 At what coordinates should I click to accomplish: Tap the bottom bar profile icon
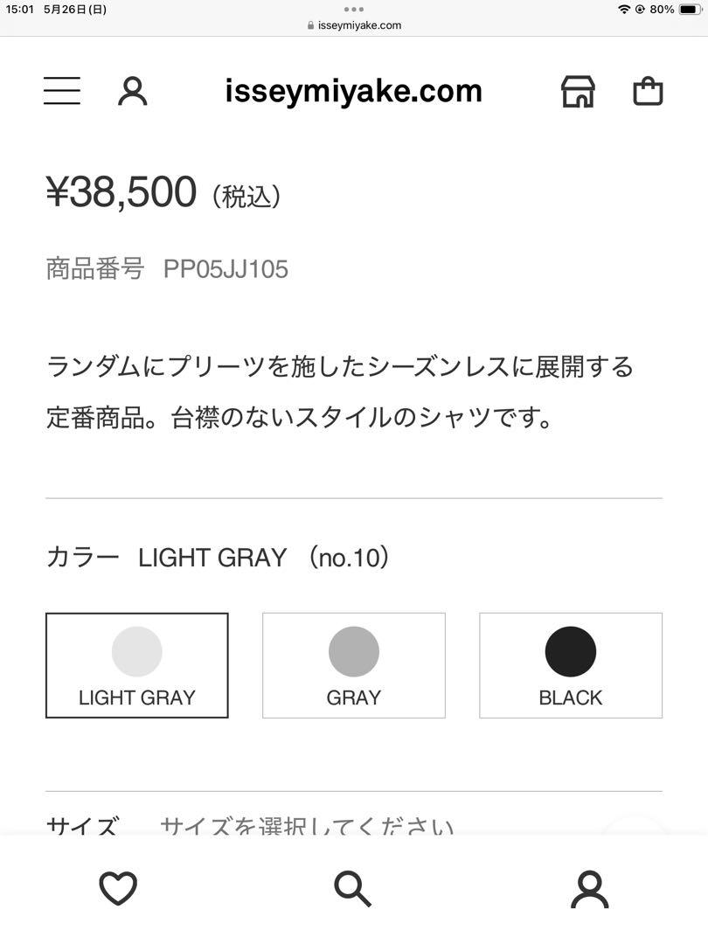tap(590, 889)
